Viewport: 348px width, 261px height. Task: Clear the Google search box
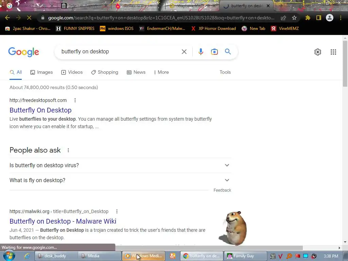click(184, 52)
